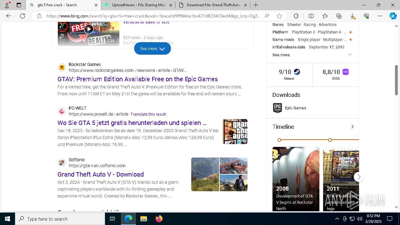Click the Softonic site favicon
This screenshot has height=225, width=400.
[x=62, y=163]
